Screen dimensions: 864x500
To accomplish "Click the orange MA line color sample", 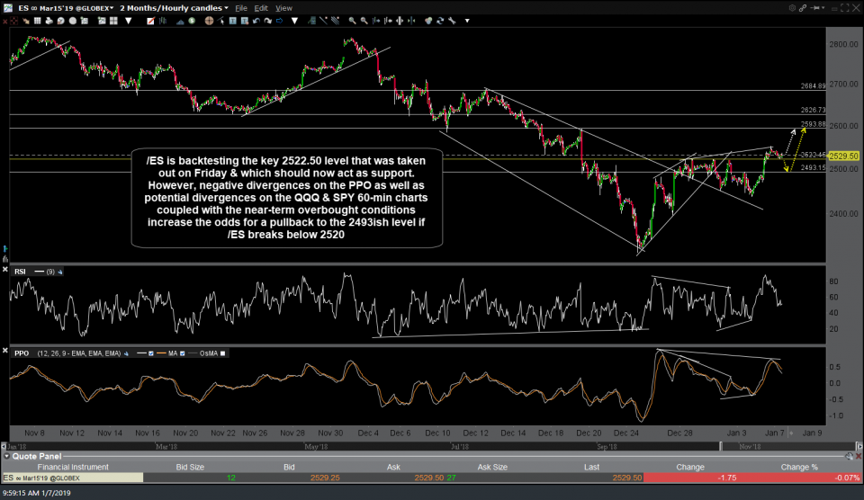I will pyautogui.click(x=161, y=353).
